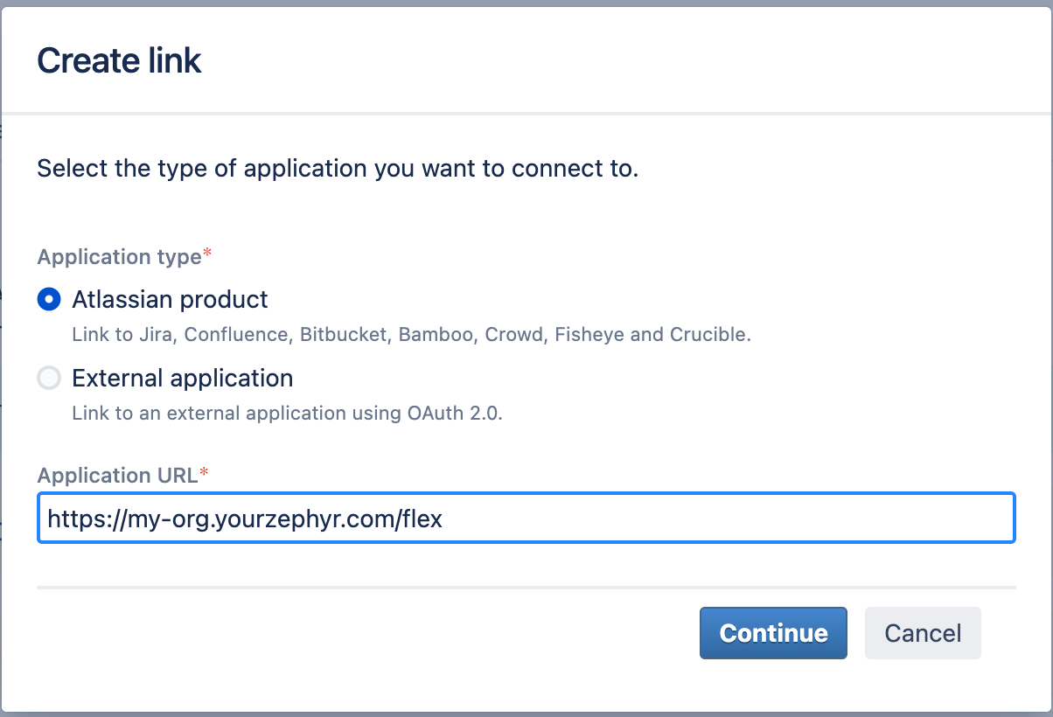The height and width of the screenshot is (717, 1053).
Task: Click the red asterisk beside Application URL
Action: pos(205,474)
